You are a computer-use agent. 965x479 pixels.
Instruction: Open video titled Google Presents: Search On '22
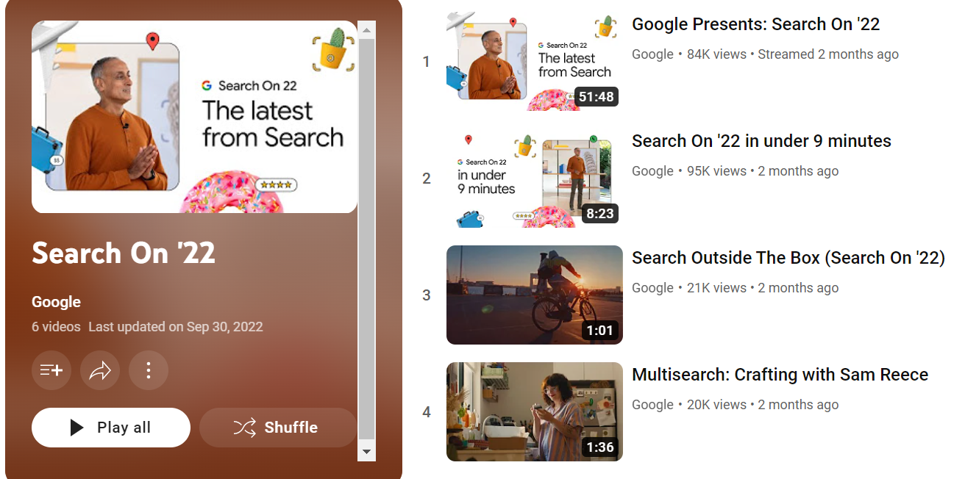click(x=755, y=24)
